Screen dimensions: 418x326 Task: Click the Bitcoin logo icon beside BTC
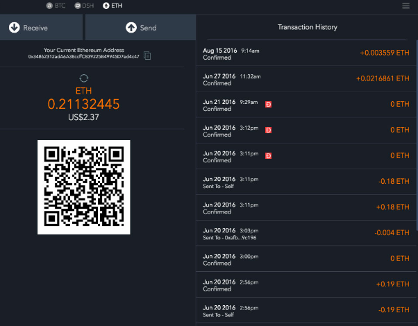tap(49, 6)
